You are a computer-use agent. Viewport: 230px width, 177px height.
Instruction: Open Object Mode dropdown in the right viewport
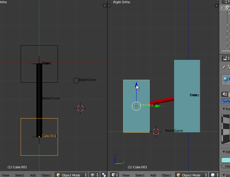pos(191,175)
